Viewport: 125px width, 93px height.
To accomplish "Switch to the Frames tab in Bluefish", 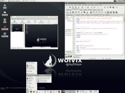I will pyautogui.click(x=90, y=10).
